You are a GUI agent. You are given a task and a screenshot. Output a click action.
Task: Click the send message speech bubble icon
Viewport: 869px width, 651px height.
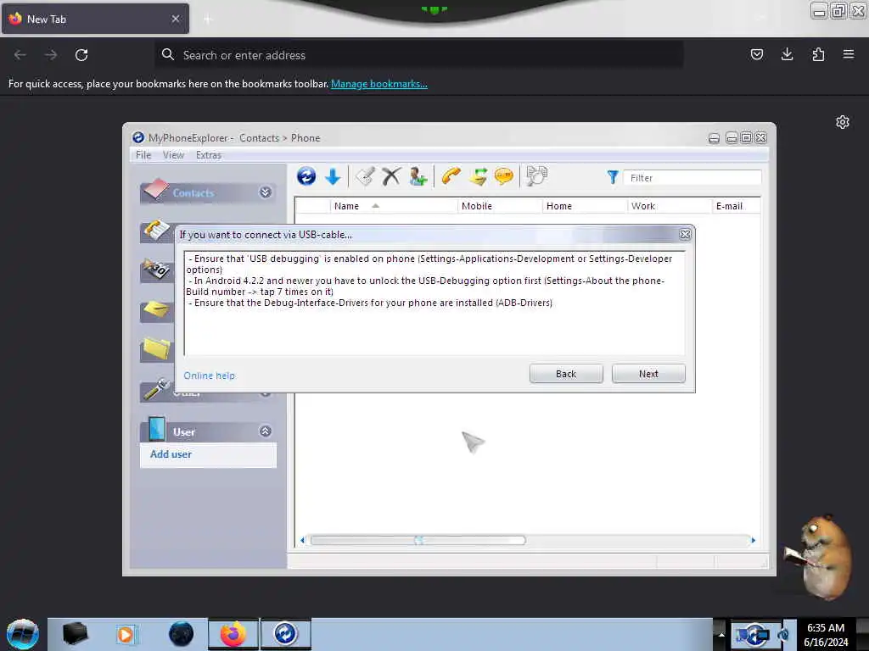(504, 176)
